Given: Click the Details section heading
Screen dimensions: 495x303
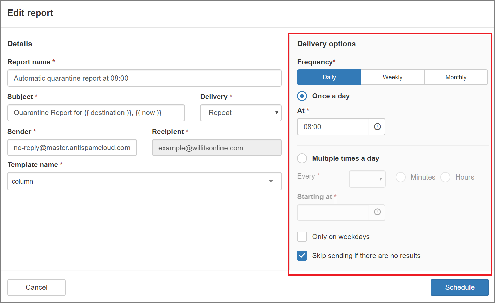Looking at the screenshot, I should pos(20,44).
